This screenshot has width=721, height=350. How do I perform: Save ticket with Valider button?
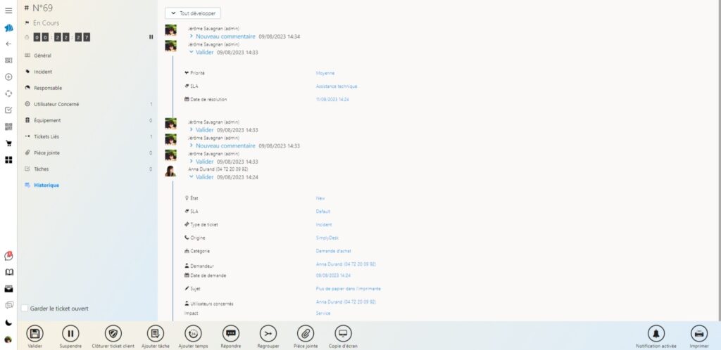tap(35, 333)
